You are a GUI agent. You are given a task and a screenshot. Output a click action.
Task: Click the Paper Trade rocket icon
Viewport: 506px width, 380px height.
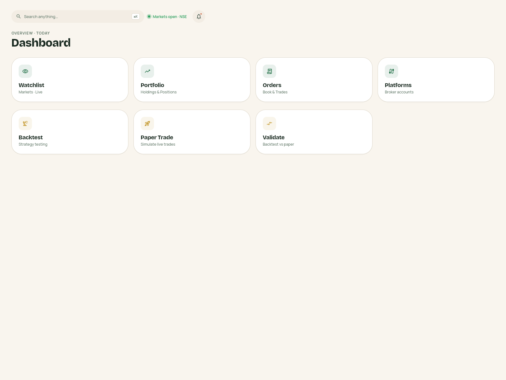click(147, 123)
